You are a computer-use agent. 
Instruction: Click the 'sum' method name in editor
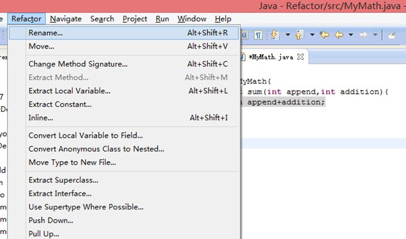click(x=254, y=92)
